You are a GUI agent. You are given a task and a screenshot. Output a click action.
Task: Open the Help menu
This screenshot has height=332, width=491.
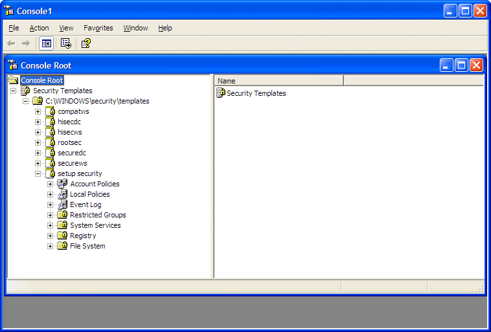click(165, 28)
